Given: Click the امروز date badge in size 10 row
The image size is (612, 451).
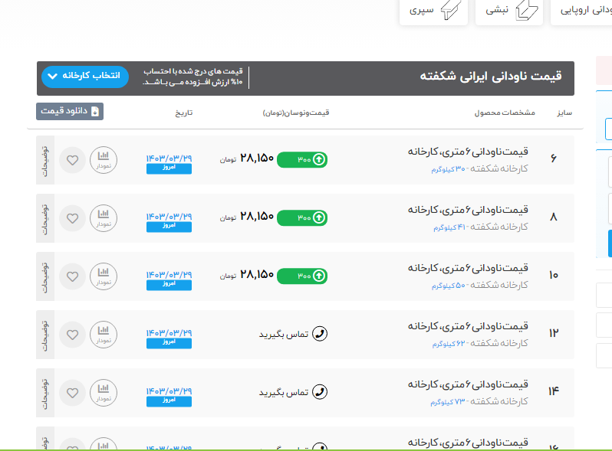Looking at the screenshot, I should 169,283.
